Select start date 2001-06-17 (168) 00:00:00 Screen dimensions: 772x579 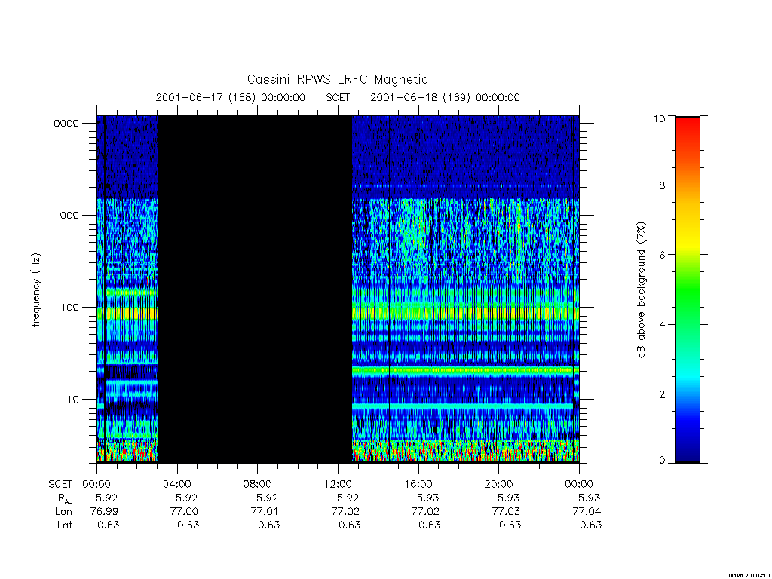coord(231,97)
